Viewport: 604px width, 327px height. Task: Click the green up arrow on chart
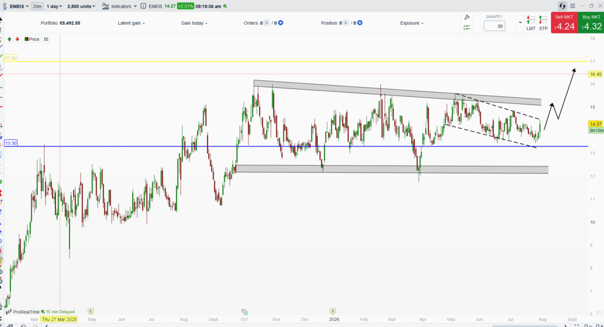[x=9, y=39]
